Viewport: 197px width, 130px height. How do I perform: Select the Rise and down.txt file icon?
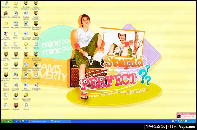coord(6,87)
